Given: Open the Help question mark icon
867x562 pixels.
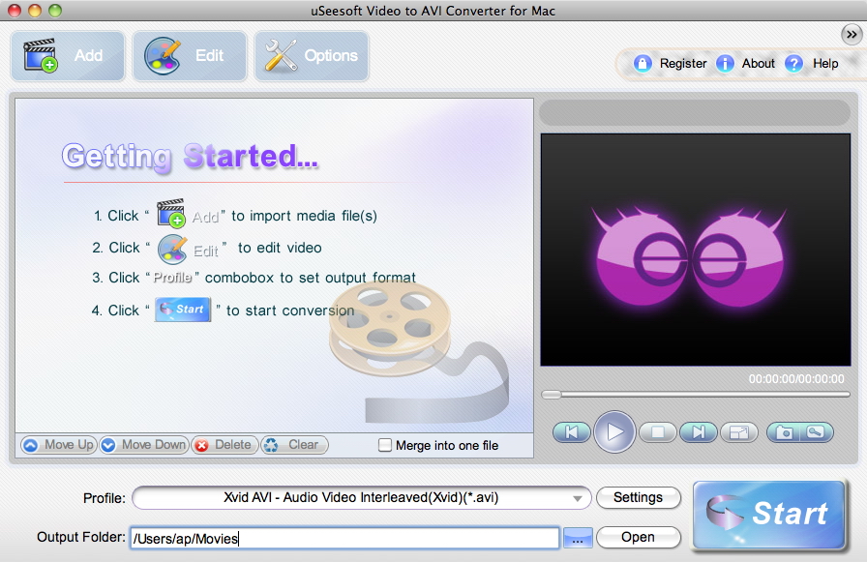Looking at the screenshot, I should point(793,64).
